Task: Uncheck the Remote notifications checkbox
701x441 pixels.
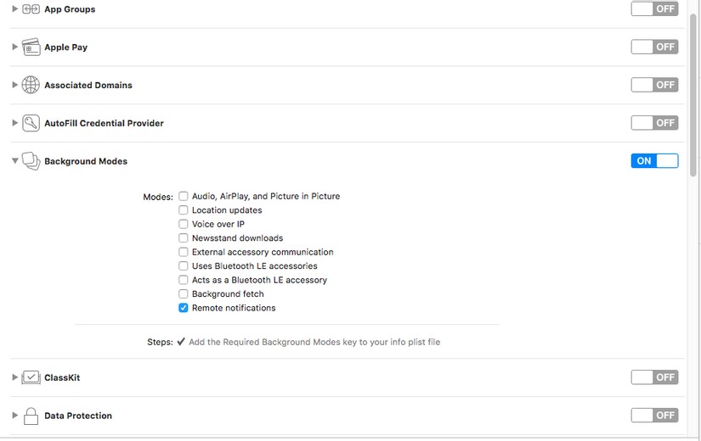Action: coord(184,308)
